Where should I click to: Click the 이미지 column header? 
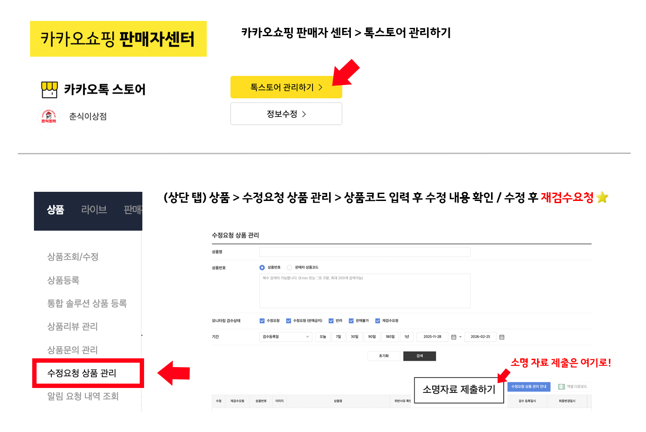279,401
